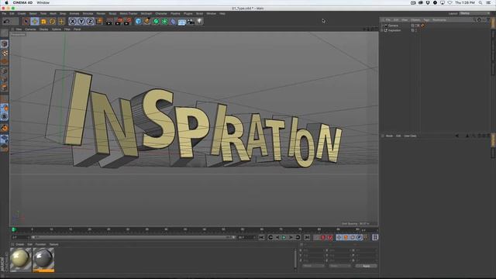The width and height of the screenshot is (496, 279).
Task: Open Attribute Manager Mode menu
Action: click(389, 136)
